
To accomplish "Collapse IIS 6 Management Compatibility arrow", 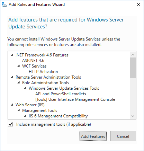I will coord(25,116).
